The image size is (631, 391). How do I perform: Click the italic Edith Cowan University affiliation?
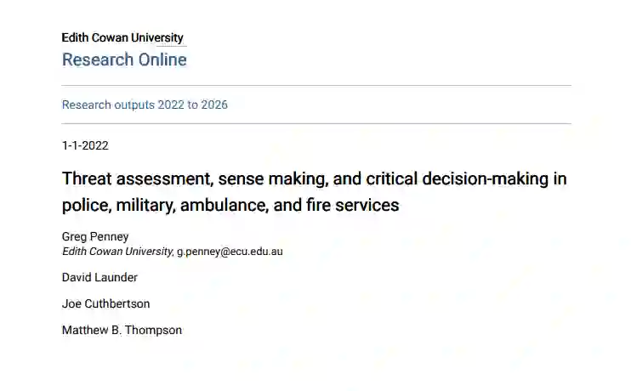point(117,252)
